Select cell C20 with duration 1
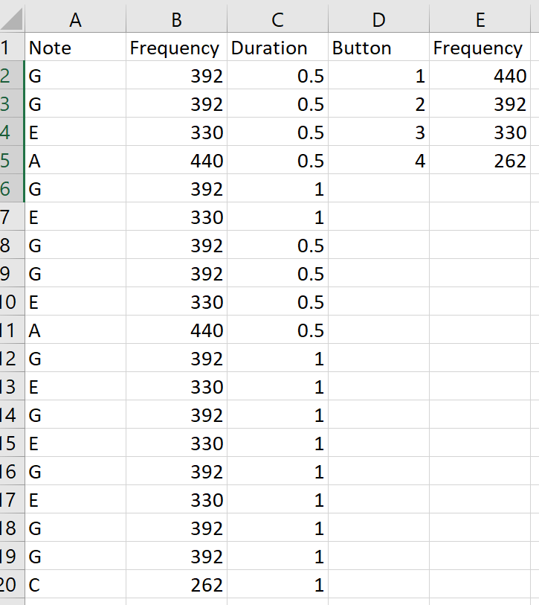The width and height of the screenshot is (539, 605). click(x=277, y=584)
